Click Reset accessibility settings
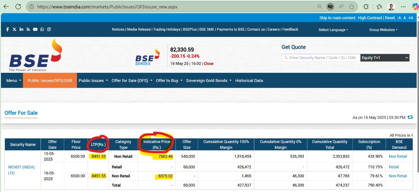Viewport: 419px width, 192px height. tap(390, 18)
